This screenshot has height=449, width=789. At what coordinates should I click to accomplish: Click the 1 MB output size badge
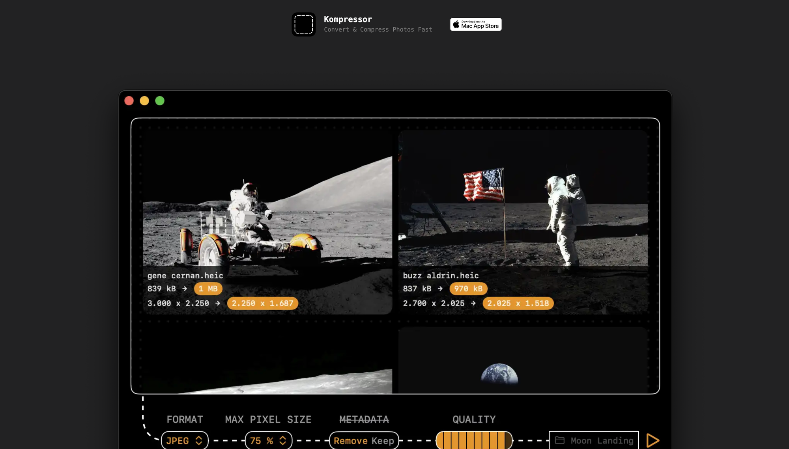tap(208, 289)
